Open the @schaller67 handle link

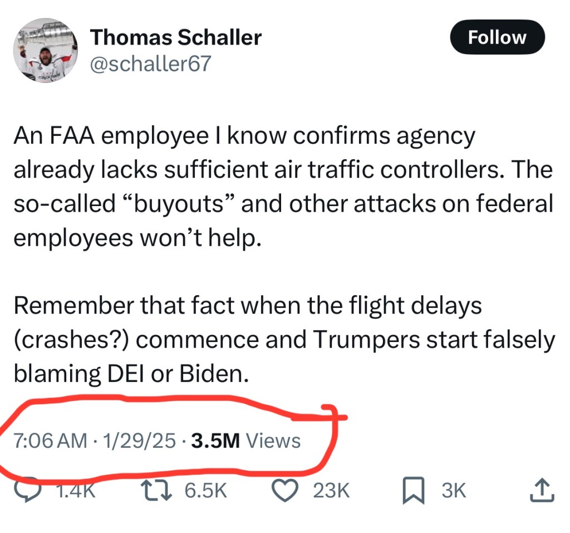pyautogui.click(x=150, y=64)
